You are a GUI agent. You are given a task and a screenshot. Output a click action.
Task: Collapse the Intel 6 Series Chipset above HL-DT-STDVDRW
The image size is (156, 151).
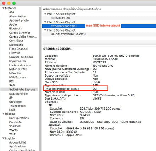click(x=45, y=30)
